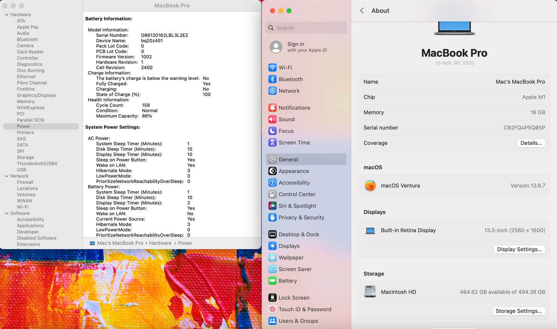557x329 pixels.
Task: Select the Focus moon icon
Action: [273, 131]
